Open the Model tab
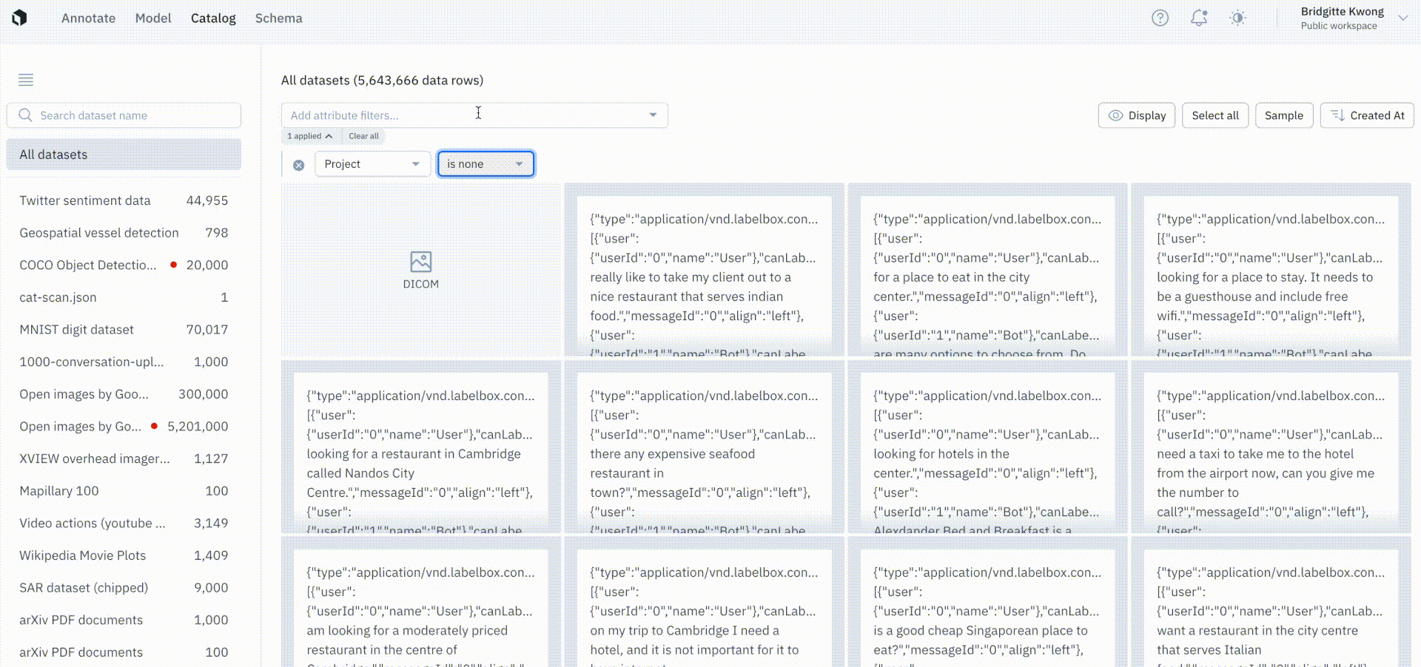Screen dimensions: 1421x667 153,18
